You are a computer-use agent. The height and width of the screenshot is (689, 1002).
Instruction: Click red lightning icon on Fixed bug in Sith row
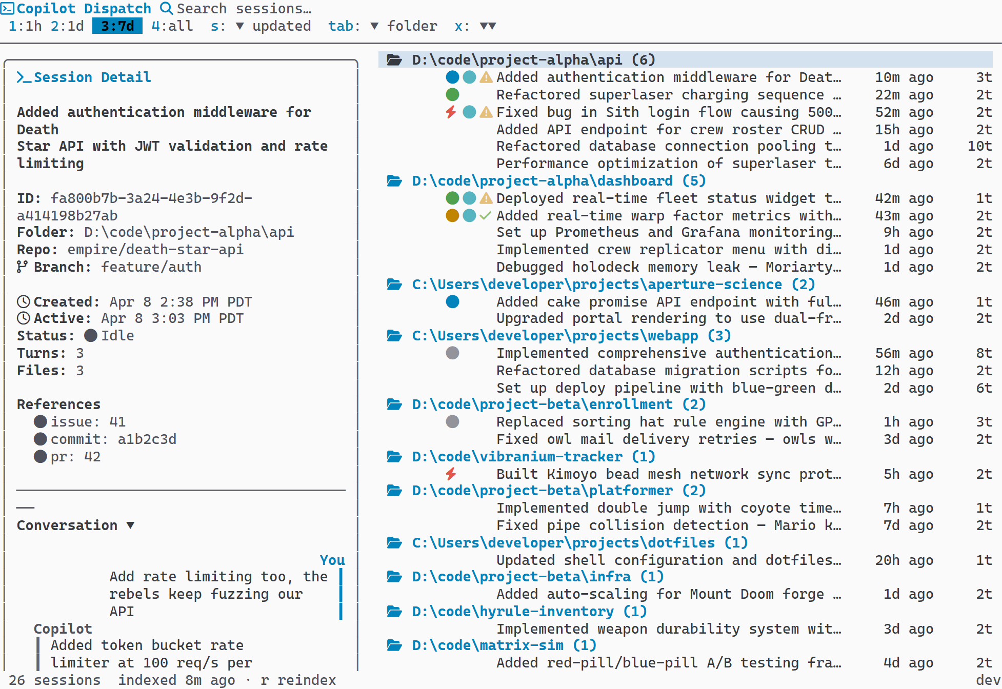pos(451,112)
